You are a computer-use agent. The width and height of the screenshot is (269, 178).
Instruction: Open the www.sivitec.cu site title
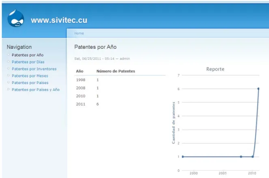click(x=59, y=20)
